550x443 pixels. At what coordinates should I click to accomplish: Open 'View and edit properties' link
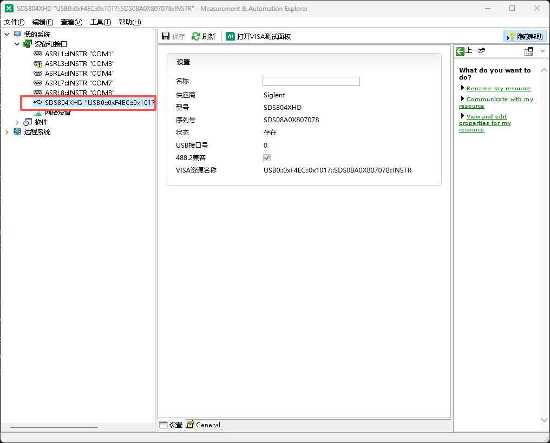pos(485,123)
